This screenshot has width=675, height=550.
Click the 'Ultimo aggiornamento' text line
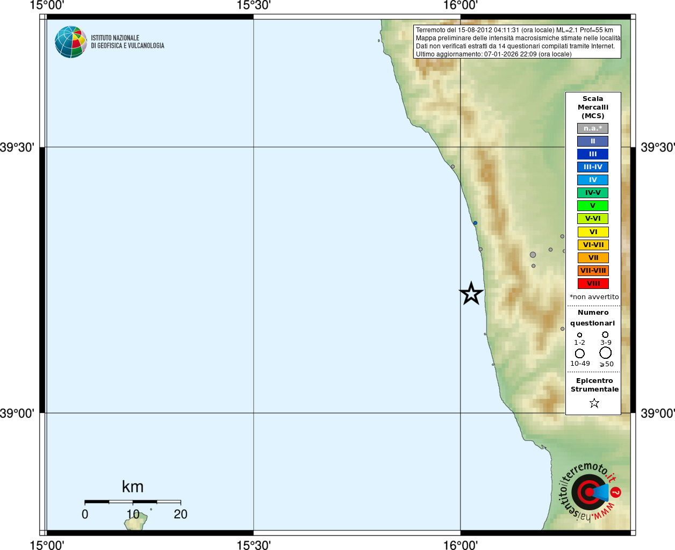(x=493, y=54)
